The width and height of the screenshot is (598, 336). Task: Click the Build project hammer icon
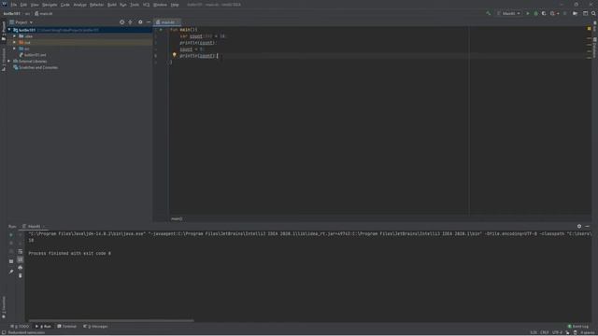tap(488, 13)
